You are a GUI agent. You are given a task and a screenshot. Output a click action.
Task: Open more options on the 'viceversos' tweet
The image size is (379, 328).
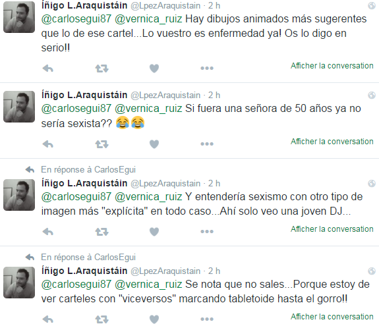point(207,319)
